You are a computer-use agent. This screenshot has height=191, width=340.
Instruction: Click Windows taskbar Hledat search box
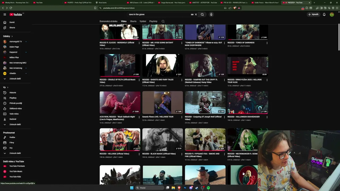point(149,188)
